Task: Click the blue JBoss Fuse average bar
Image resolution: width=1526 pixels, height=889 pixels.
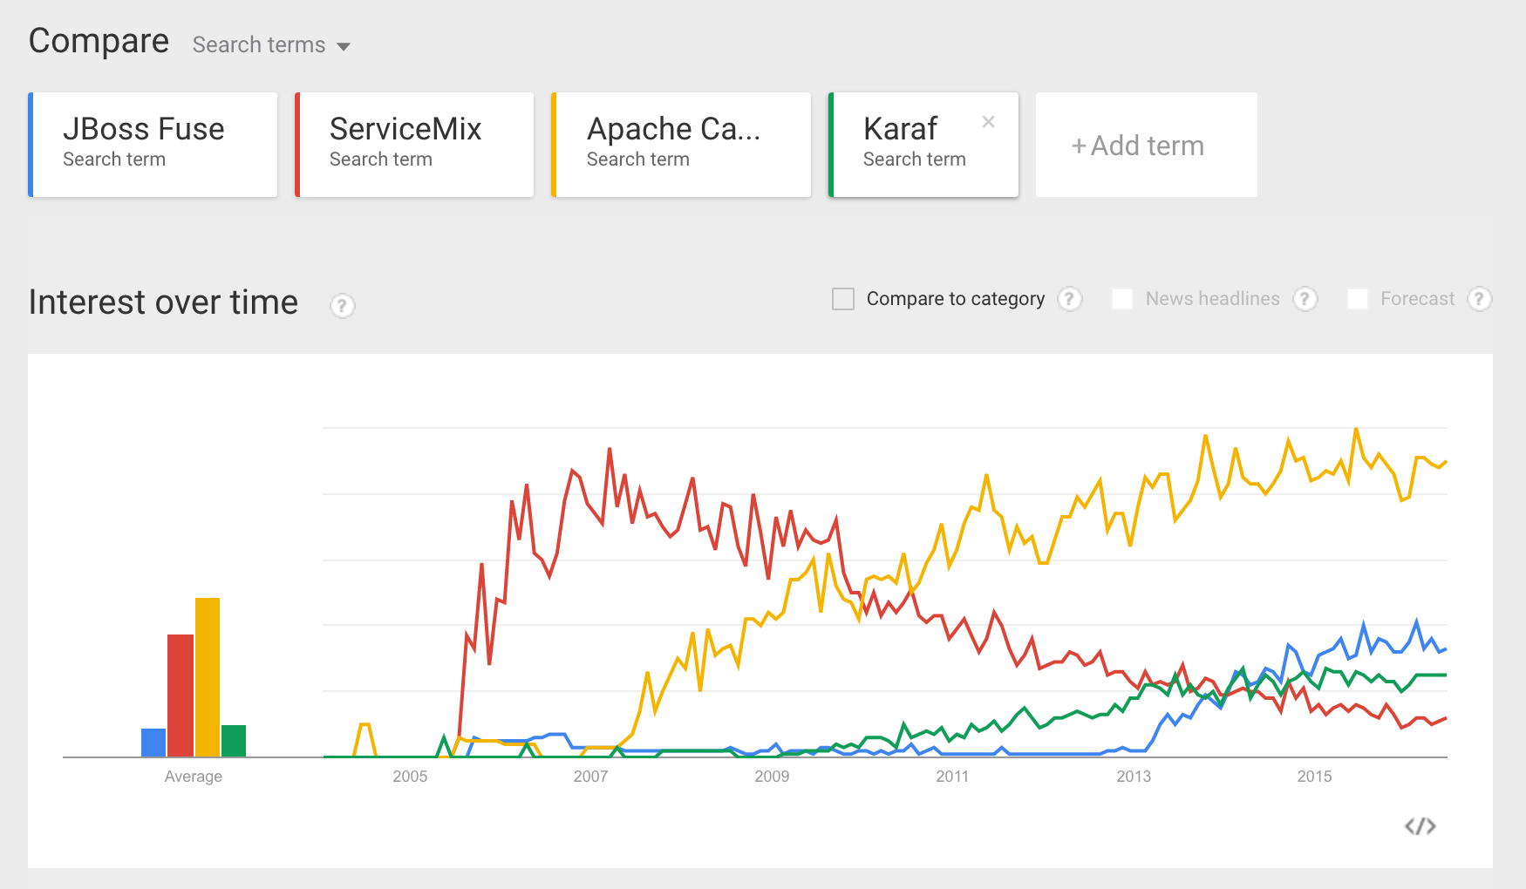Action: (x=153, y=743)
